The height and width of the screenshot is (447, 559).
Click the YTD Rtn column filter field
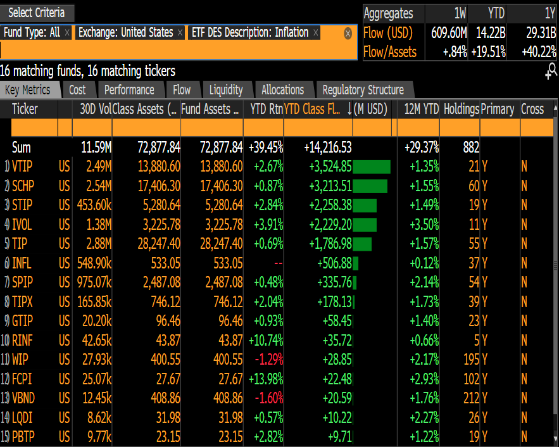(x=264, y=128)
